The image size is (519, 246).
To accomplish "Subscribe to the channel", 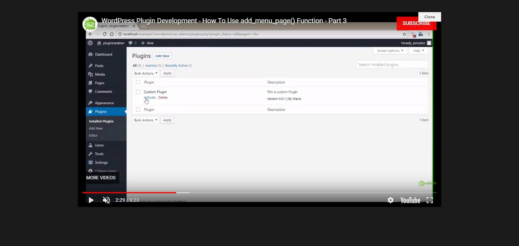I will point(416,23).
